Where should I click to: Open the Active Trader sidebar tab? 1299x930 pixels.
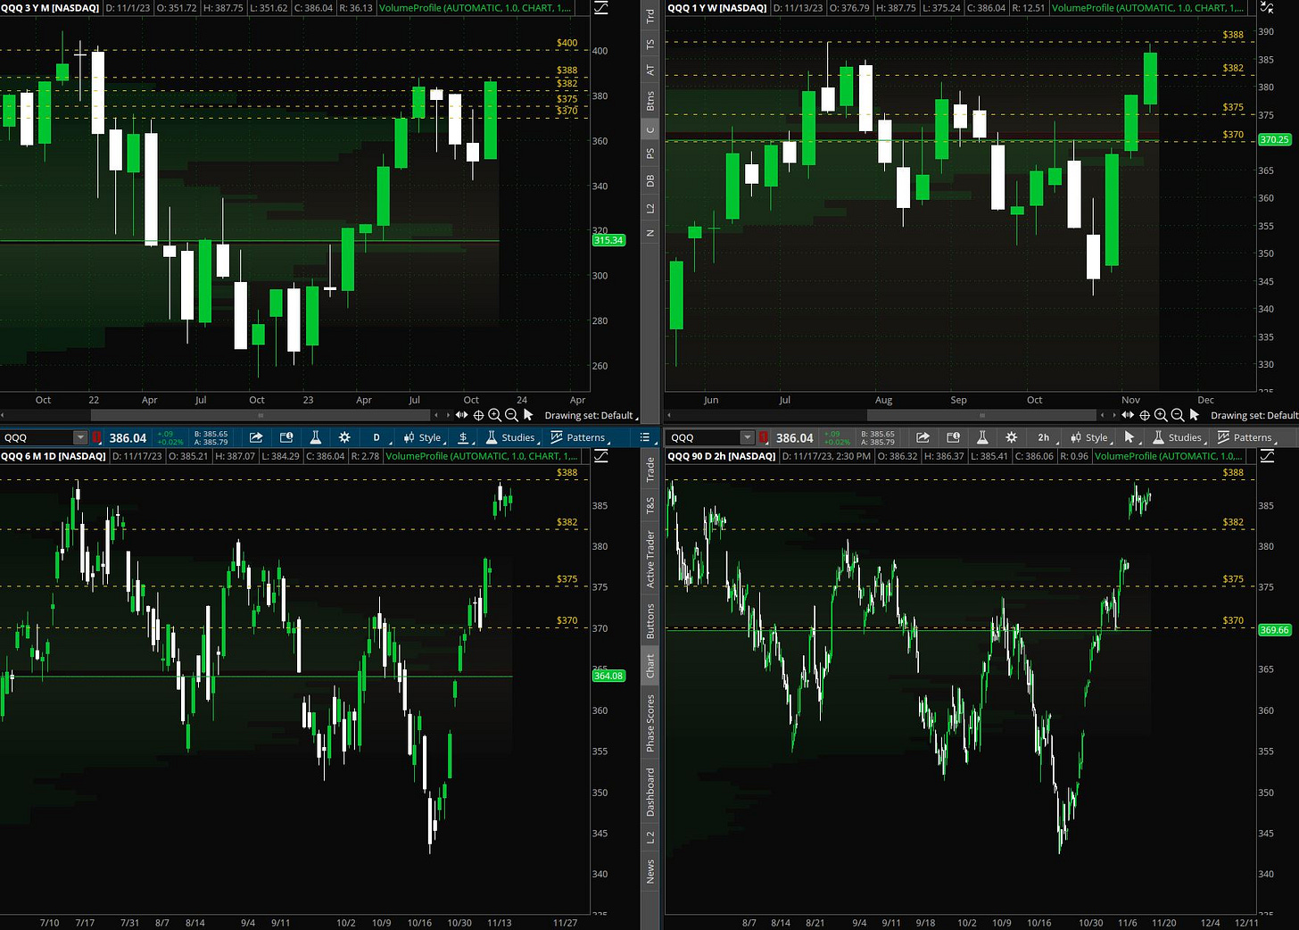[x=650, y=559]
